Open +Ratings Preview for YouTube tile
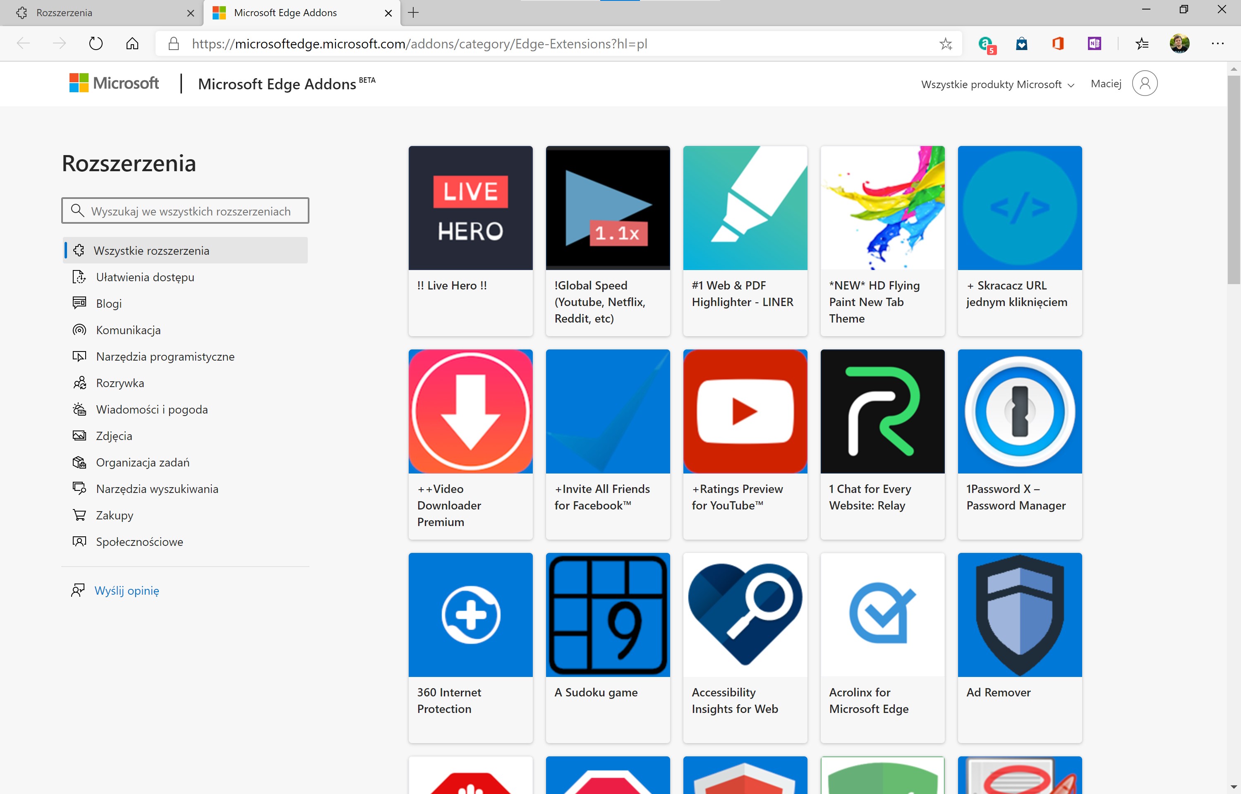Screen dimensions: 1241x794 pos(745,445)
